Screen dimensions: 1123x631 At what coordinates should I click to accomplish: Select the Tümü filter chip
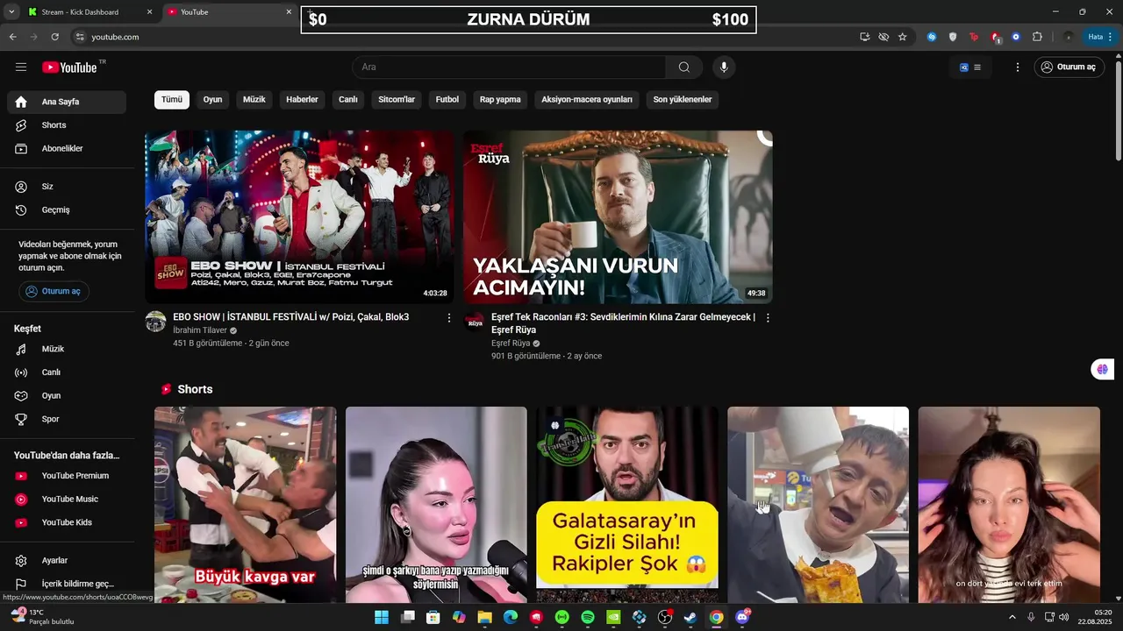click(x=172, y=100)
